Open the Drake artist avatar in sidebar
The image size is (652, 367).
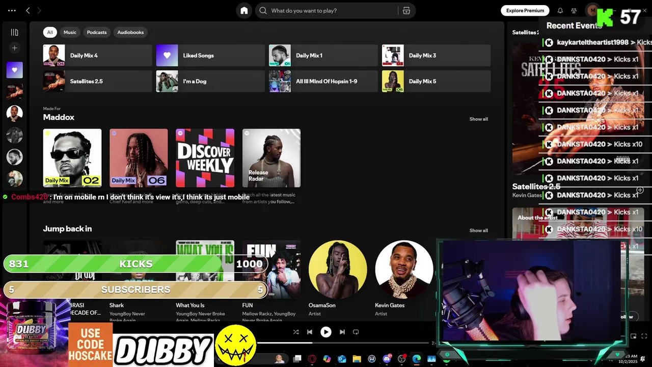pos(14,157)
